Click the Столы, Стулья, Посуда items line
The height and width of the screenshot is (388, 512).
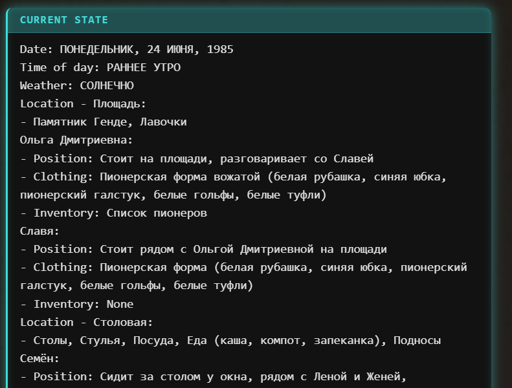pos(230,340)
